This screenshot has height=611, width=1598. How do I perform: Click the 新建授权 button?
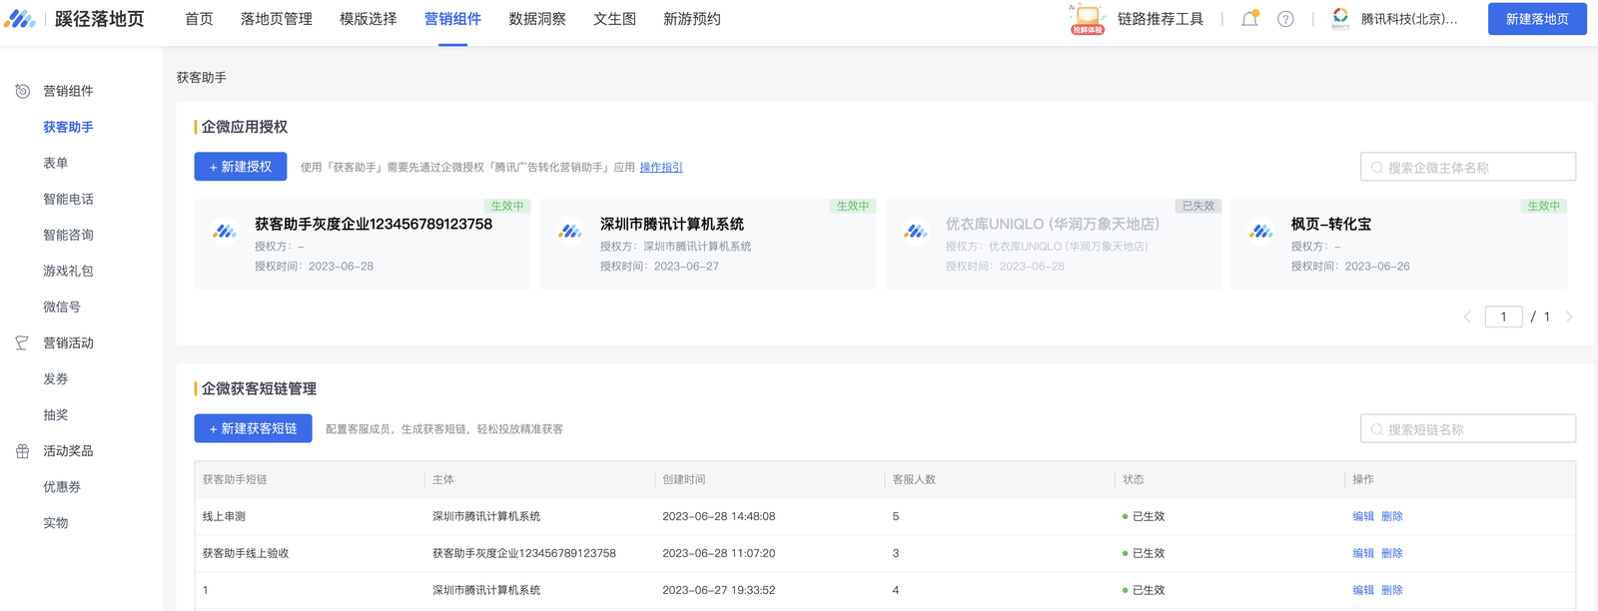(x=241, y=167)
